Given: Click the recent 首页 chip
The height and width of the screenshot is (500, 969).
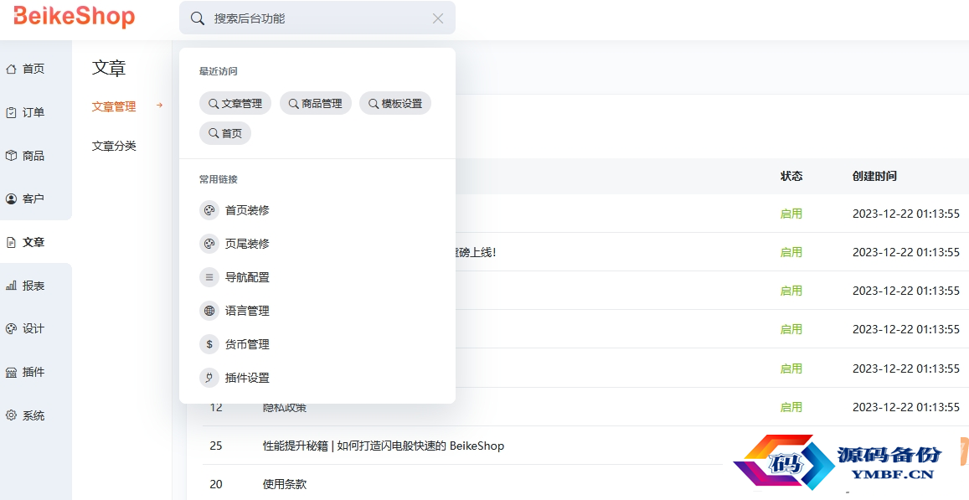Looking at the screenshot, I should pos(225,133).
